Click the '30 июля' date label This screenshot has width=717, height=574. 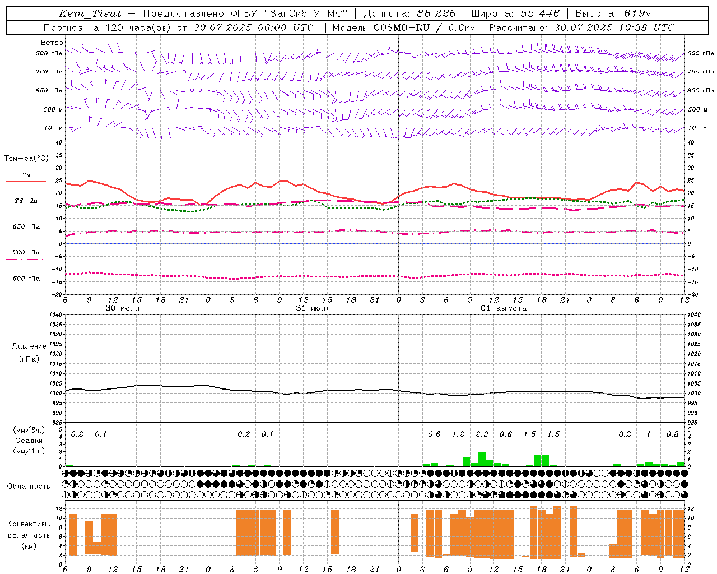123,308
